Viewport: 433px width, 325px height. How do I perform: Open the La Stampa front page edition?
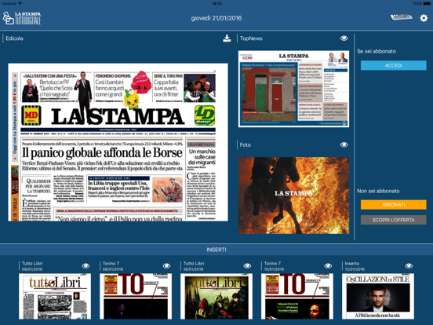118,142
